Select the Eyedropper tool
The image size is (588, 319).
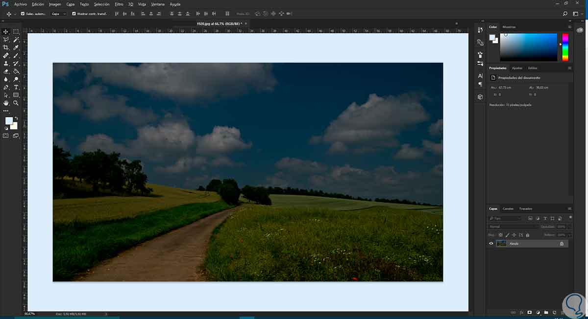pyautogui.click(x=16, y=47)
